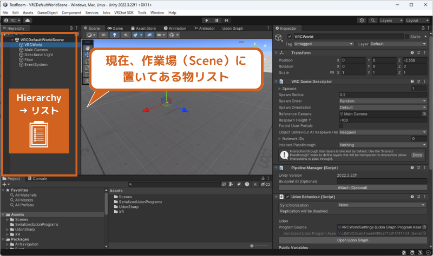Open the draw mode shading dropdown
Screen dimensions: 433x256
pos(91,35)
